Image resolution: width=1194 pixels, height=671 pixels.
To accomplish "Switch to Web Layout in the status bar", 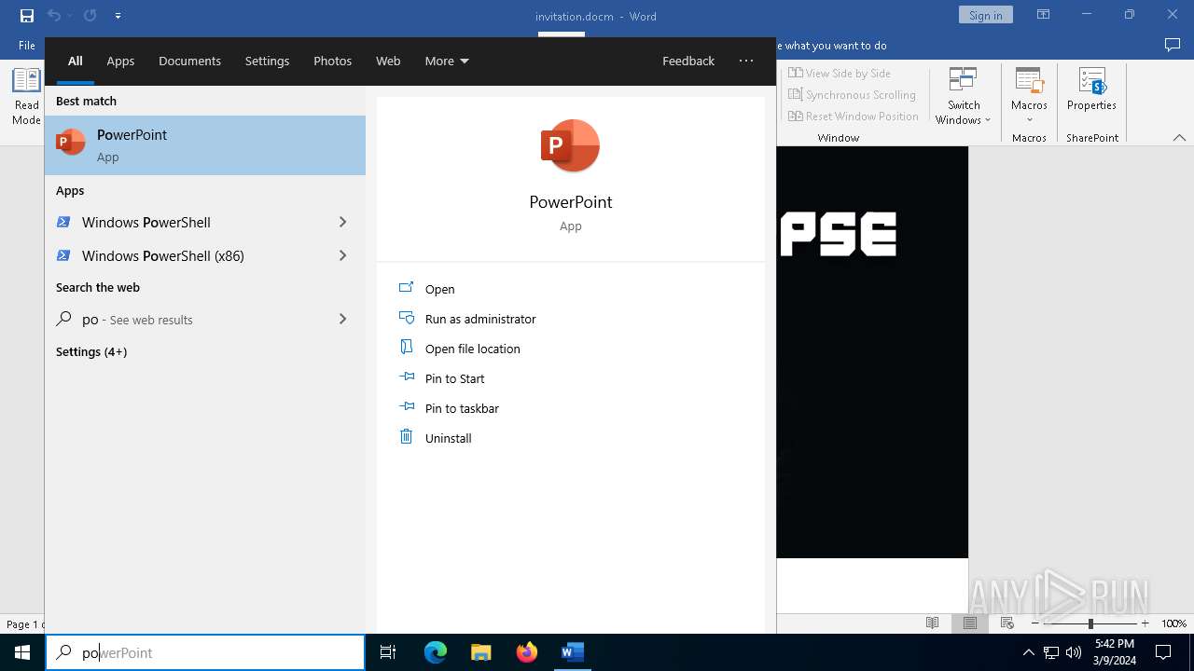I will (1007, 623).
